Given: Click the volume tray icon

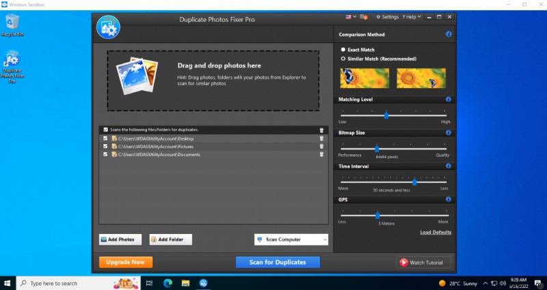Looking at the screenshot, I should 503,283.
